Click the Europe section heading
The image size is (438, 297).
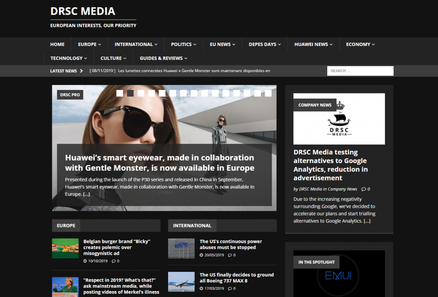tap(66, 226)
